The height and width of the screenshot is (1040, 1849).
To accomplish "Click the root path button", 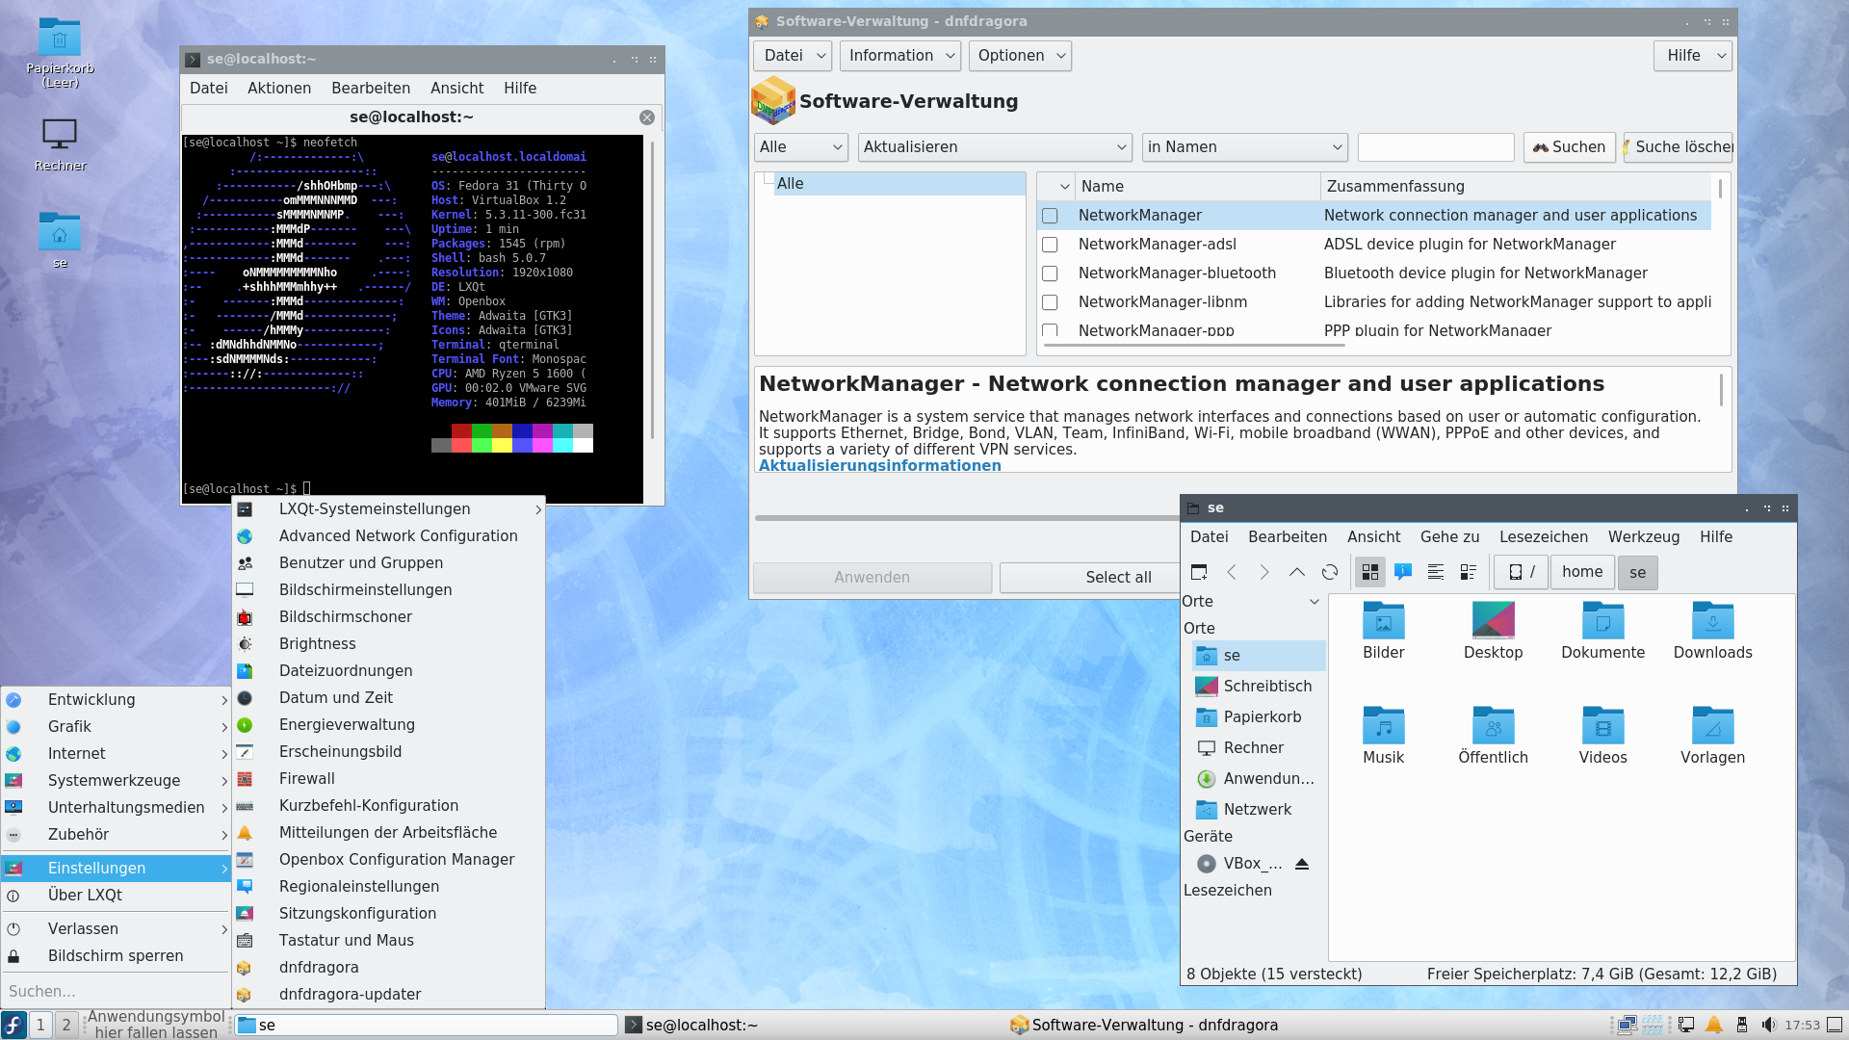I will (1522, 572).
